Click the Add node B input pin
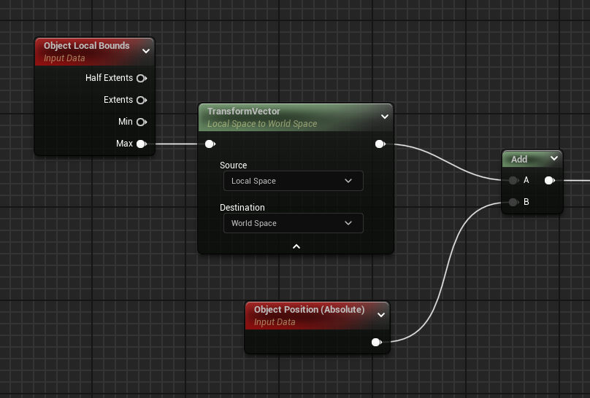 [x=513, y=202]
